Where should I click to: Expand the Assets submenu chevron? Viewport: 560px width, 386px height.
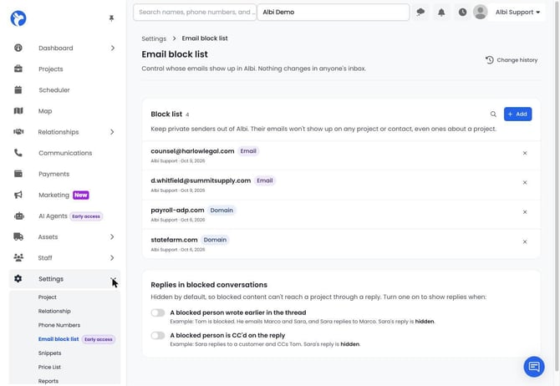(112, 236)
